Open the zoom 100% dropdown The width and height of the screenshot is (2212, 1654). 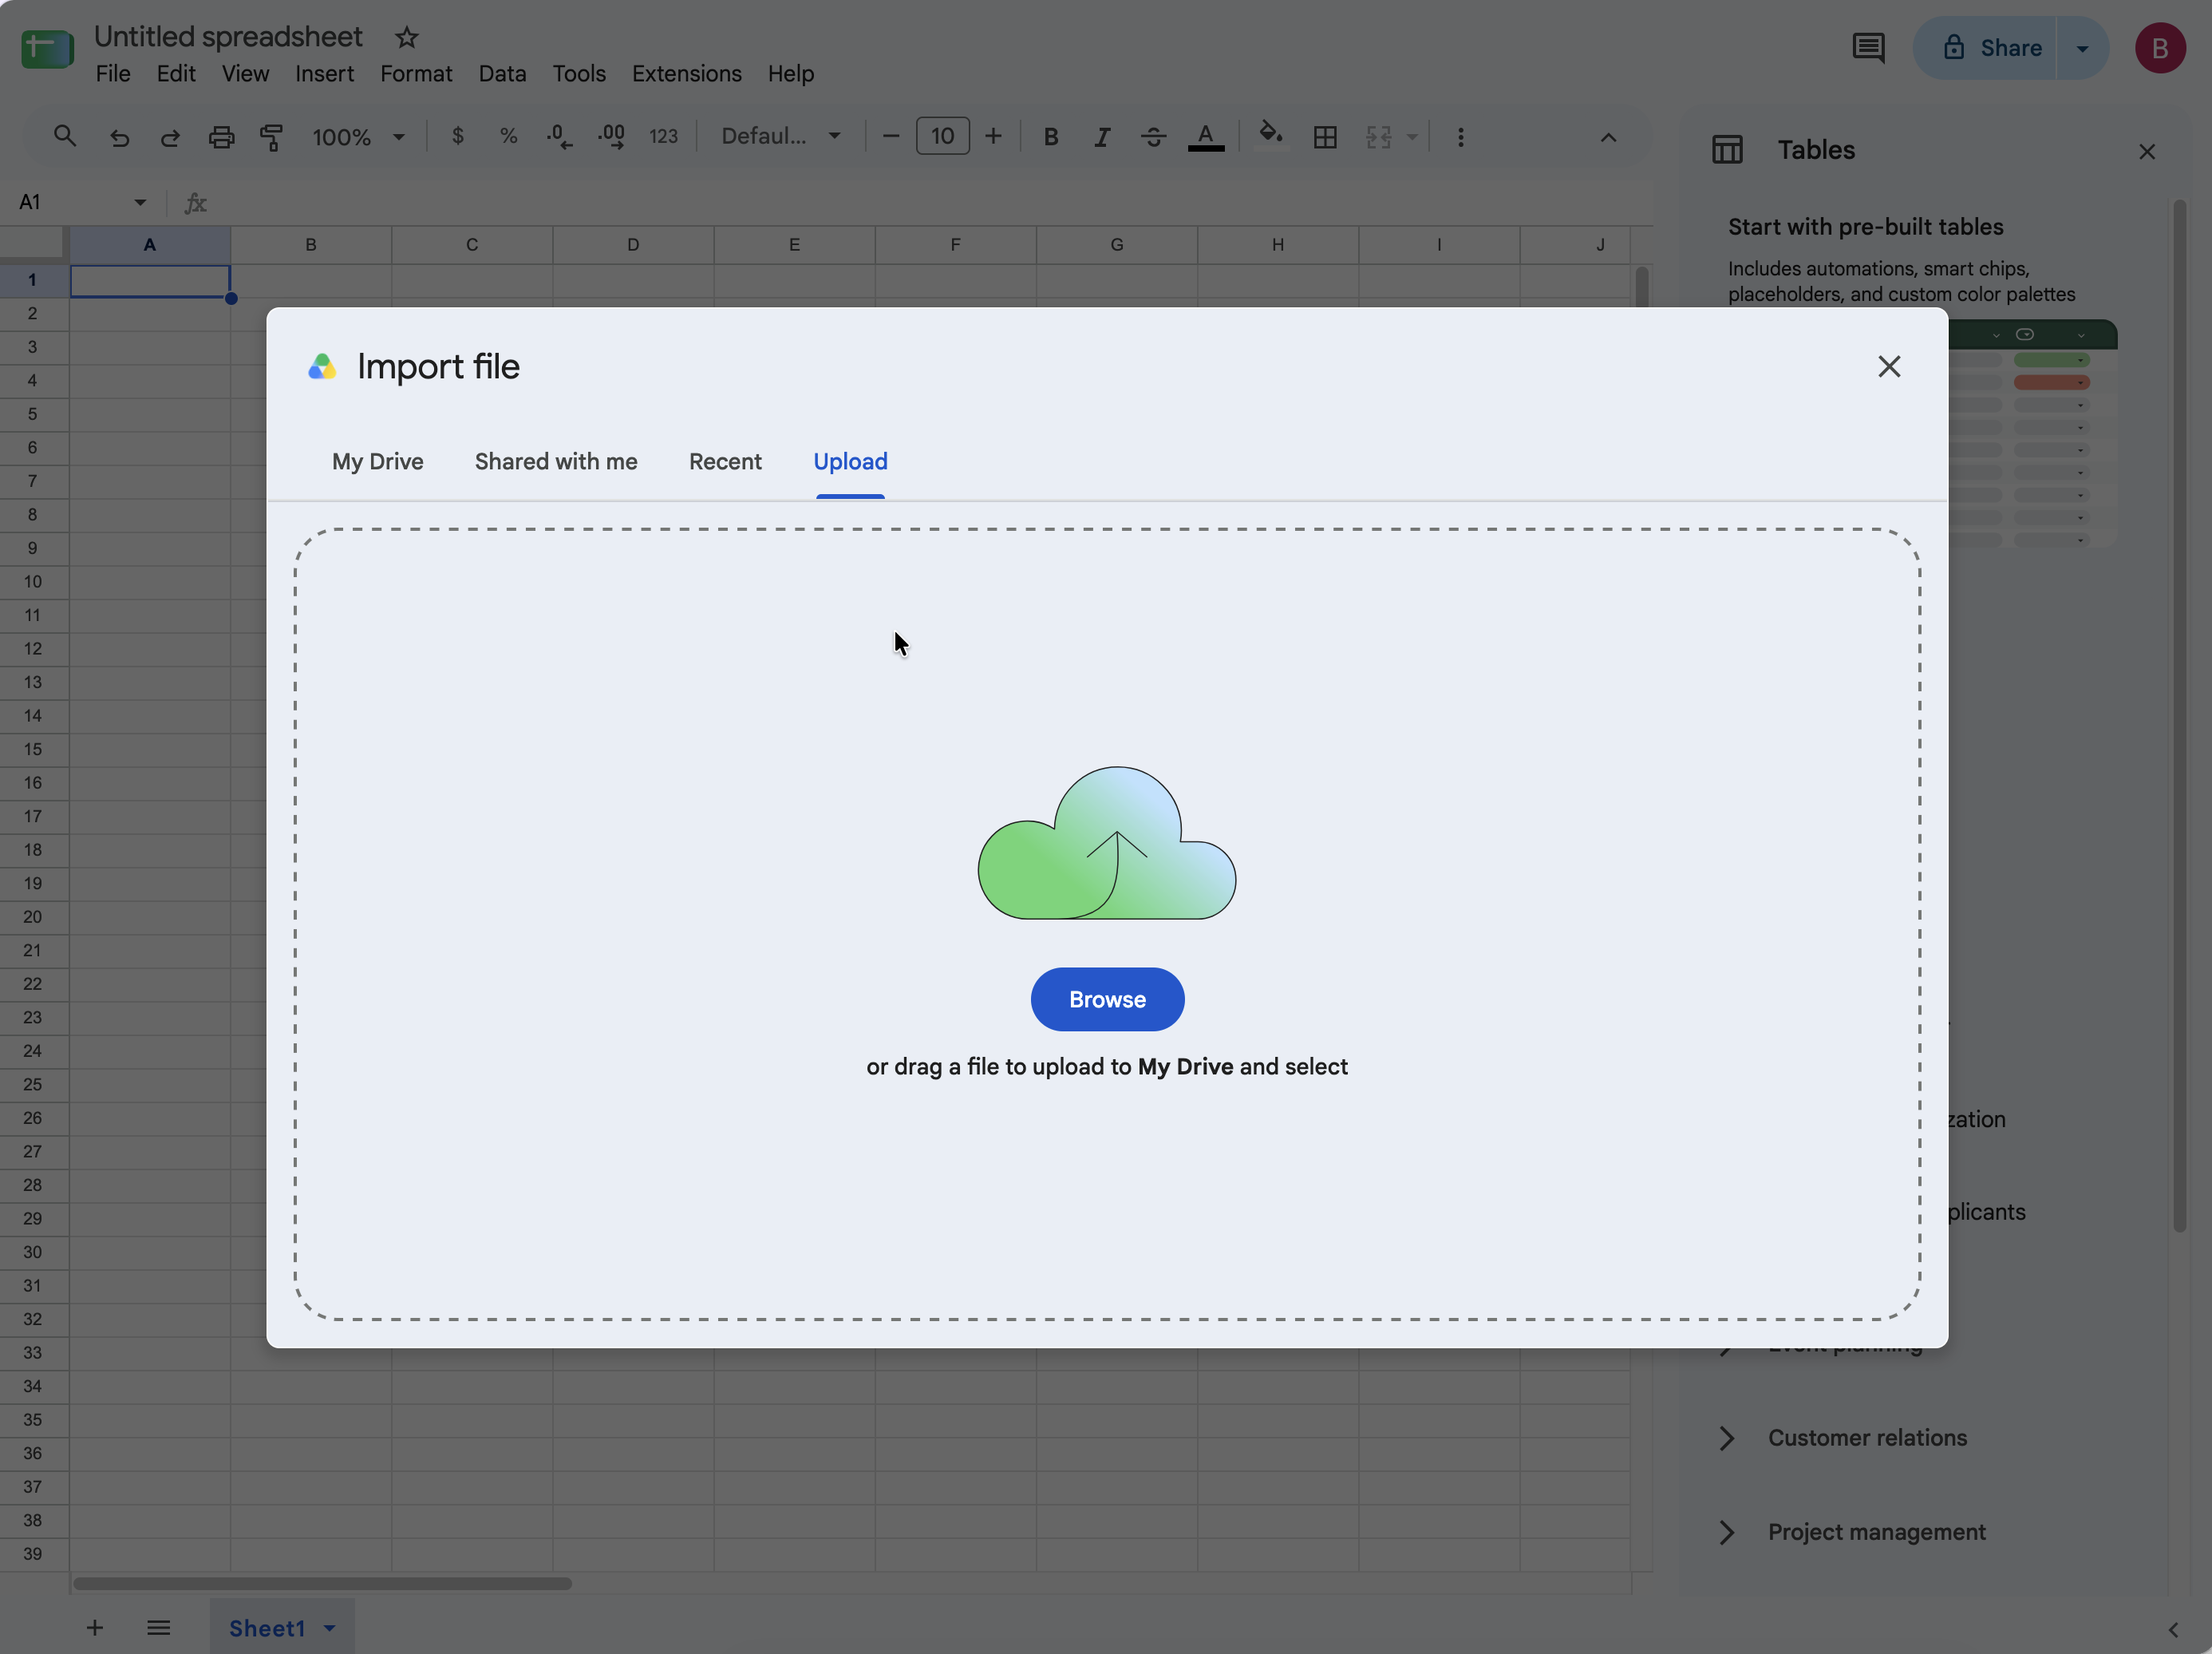358,137
